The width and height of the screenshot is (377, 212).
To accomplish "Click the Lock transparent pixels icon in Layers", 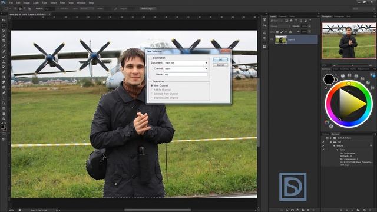I will tap(277, 32).
